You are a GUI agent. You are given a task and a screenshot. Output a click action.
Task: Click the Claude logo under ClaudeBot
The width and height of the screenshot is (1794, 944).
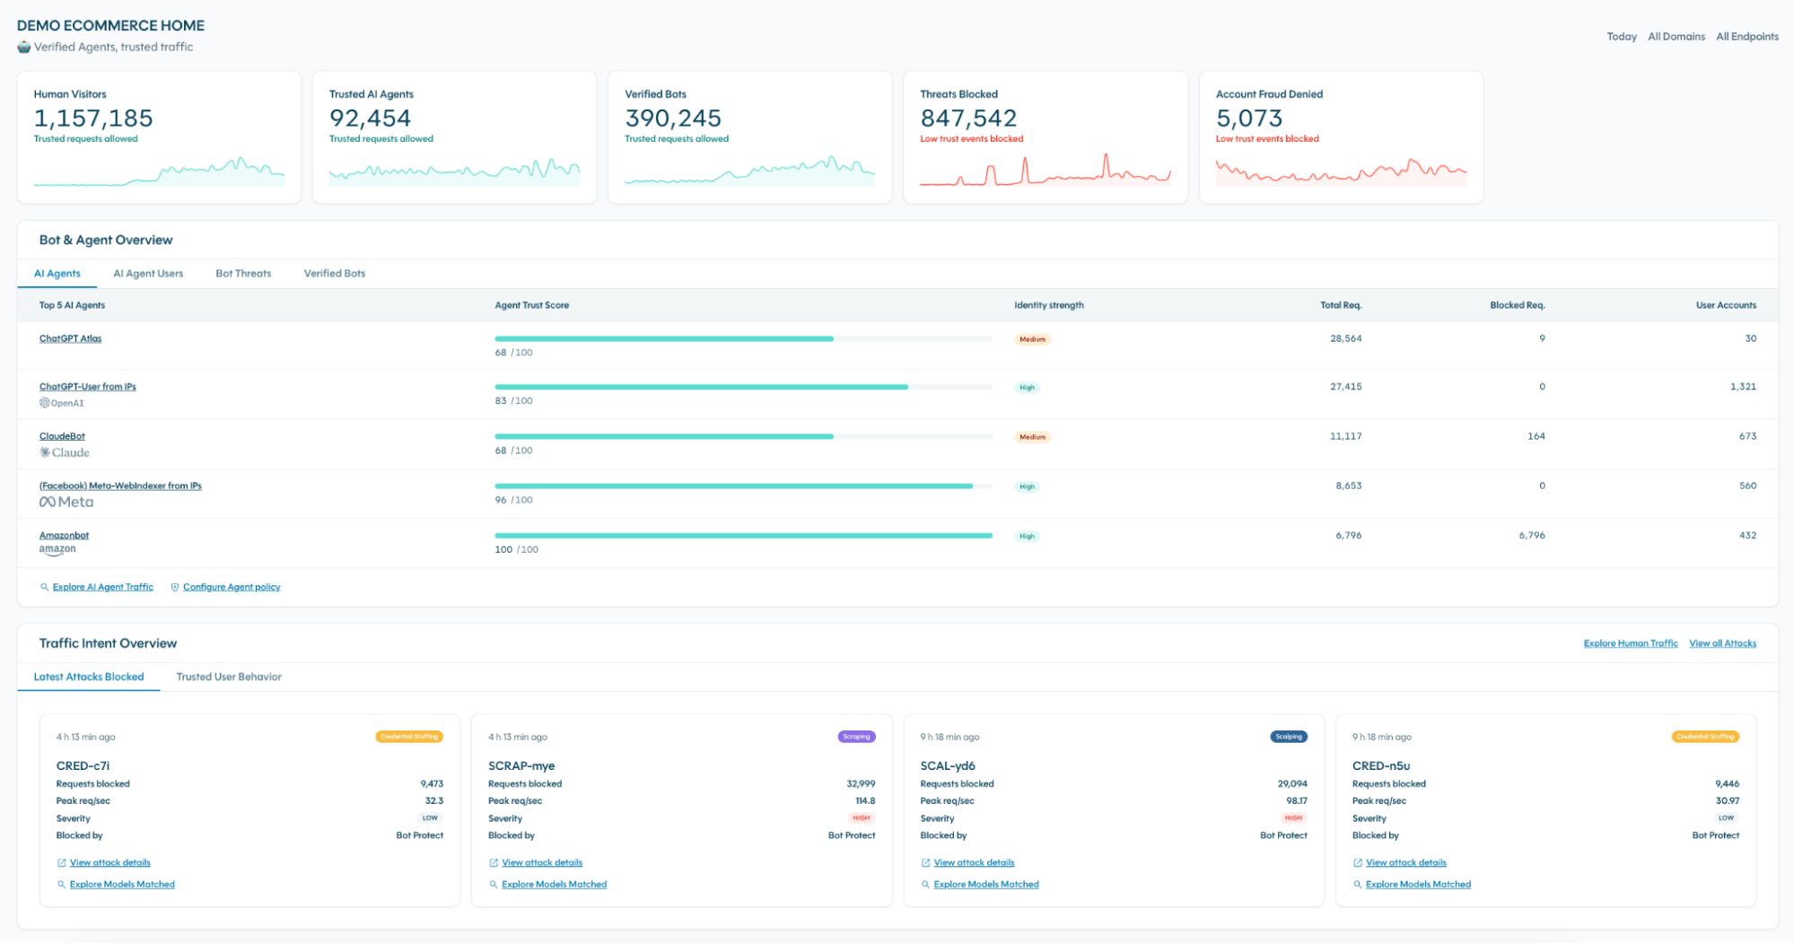coord(65,452)
